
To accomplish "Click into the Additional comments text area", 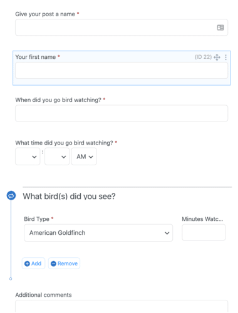I will [122, 306].
